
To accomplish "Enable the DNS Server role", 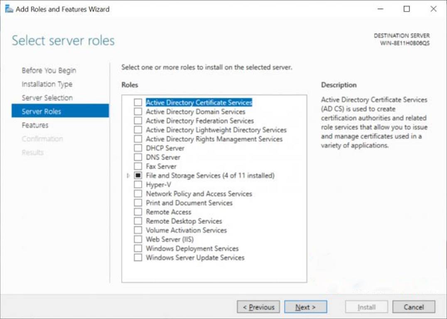I will 138,157.
